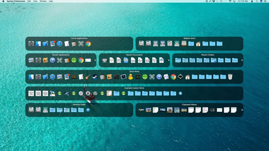Open Safari in the Active Applications row
This screenshot has height=151, width=269.
click(x=59, y=44)
